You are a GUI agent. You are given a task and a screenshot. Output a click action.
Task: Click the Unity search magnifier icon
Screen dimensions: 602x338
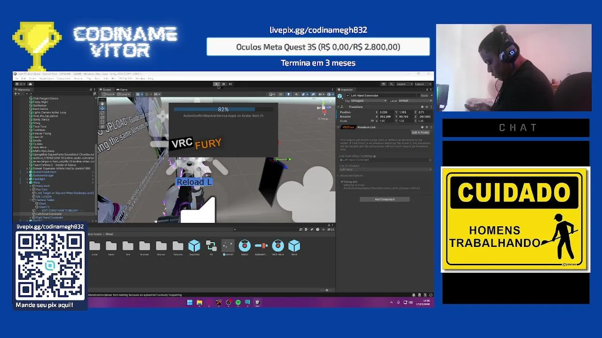tap(392, 84)
